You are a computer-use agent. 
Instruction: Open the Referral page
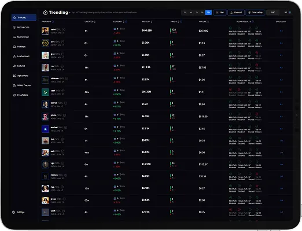coord(19,66)
